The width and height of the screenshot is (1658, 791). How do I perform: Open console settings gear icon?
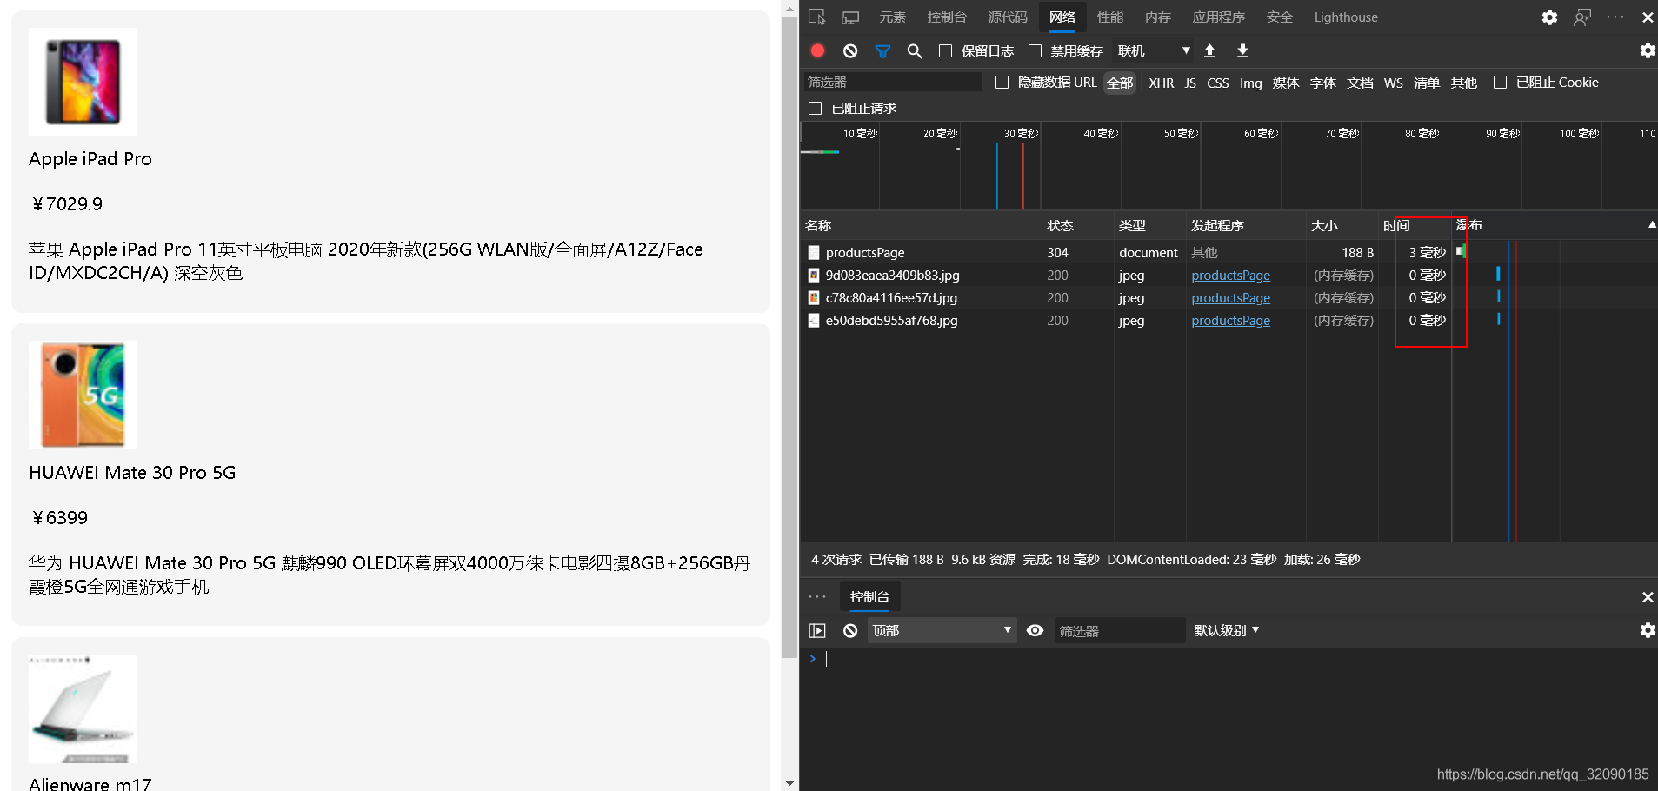coord(1648,630)
